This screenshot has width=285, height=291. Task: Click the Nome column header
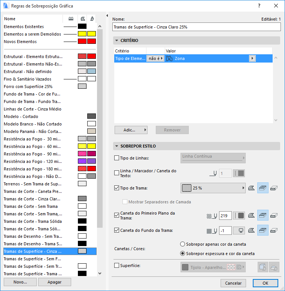tap(33, 19)
